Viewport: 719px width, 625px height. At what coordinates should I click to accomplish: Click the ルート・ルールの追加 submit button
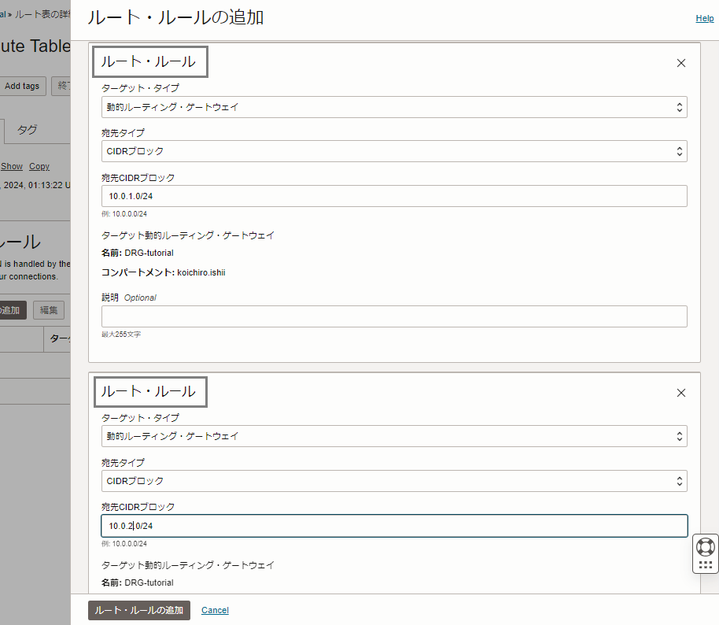138,610
